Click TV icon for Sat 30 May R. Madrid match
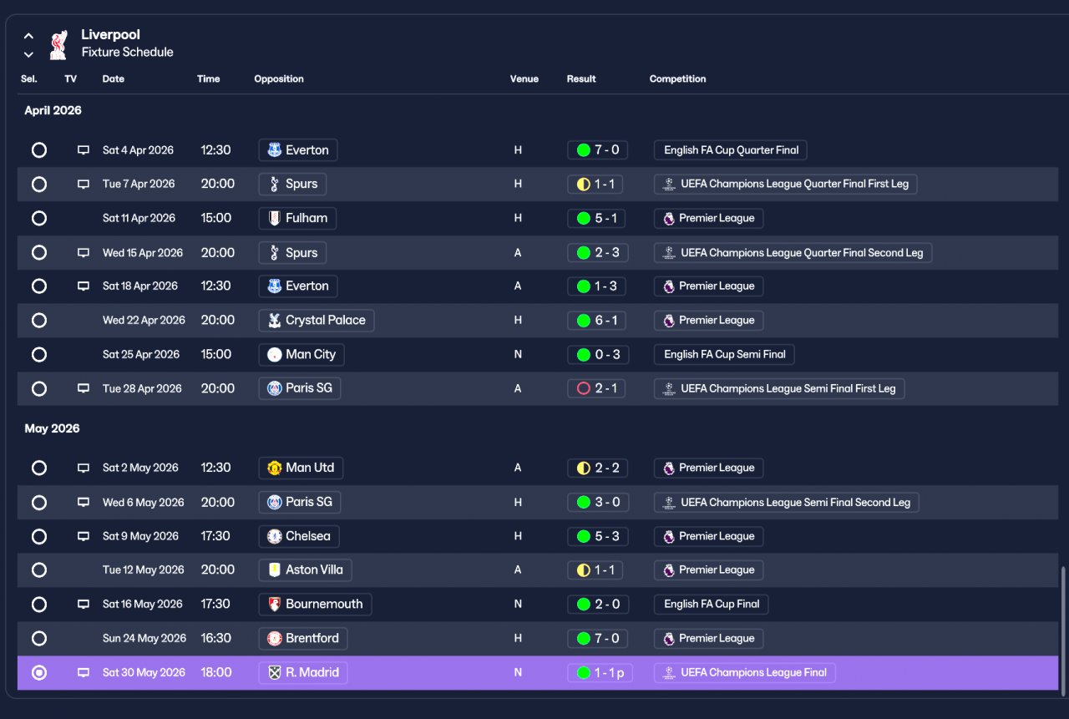 coord(84,672)
